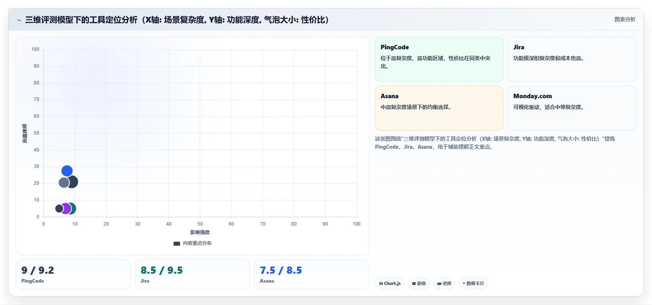
Task: Click the gray-blue bubble near y=20
Action: pos(64,183)
